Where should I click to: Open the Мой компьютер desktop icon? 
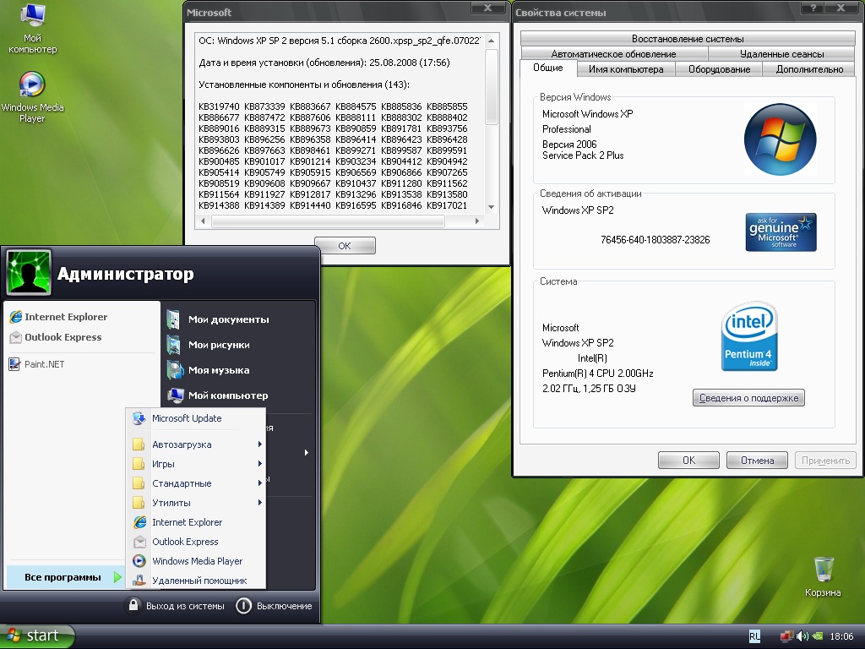(x=33, y=28)
